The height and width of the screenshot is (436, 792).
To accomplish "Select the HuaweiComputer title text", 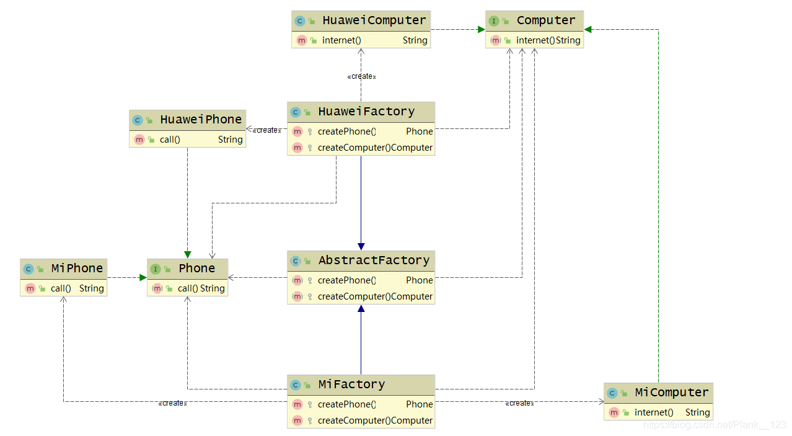I will pyautogui.click(x=374, y=20).
